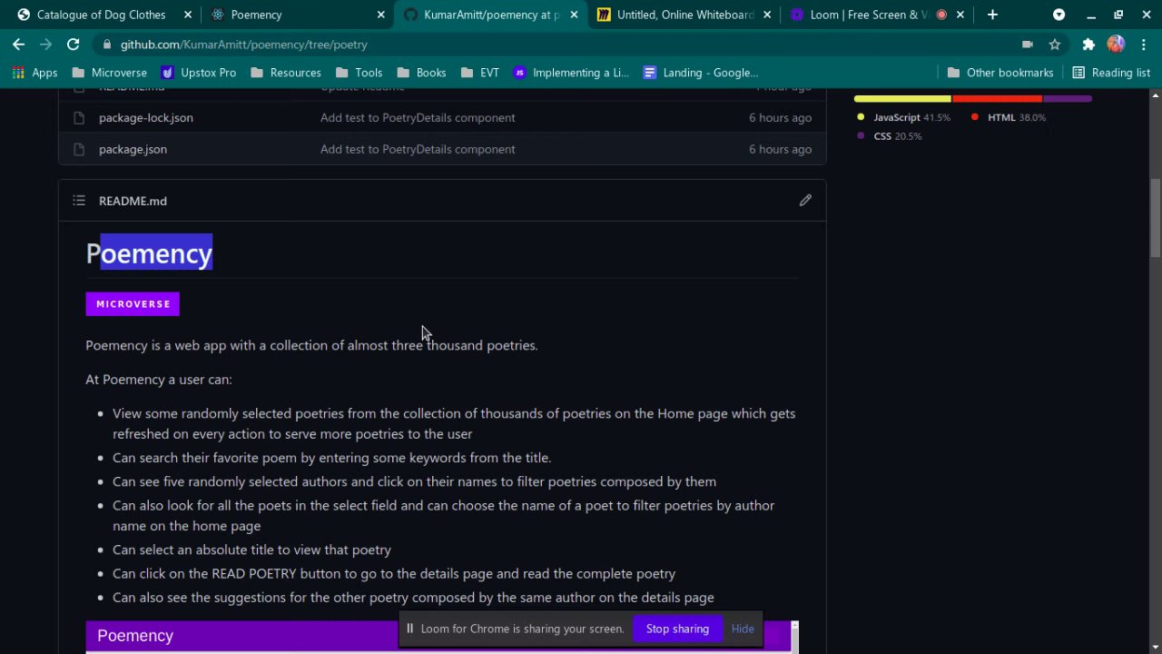The image size is (1162, 654).
Task: Open the Implementing a Li... bookmark
Action: [571, 73]
